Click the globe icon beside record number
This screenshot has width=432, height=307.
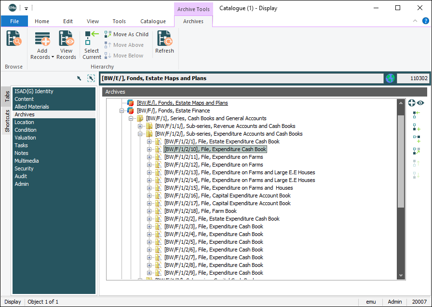(x=390, y=78)
